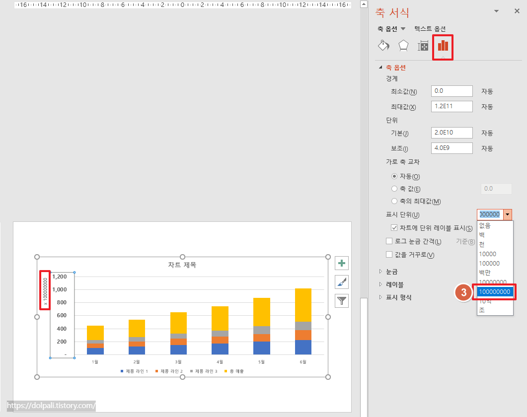Click the 최대값 input field
The height and width of the screenshot is (417, 527).
[x=452, y=107]
